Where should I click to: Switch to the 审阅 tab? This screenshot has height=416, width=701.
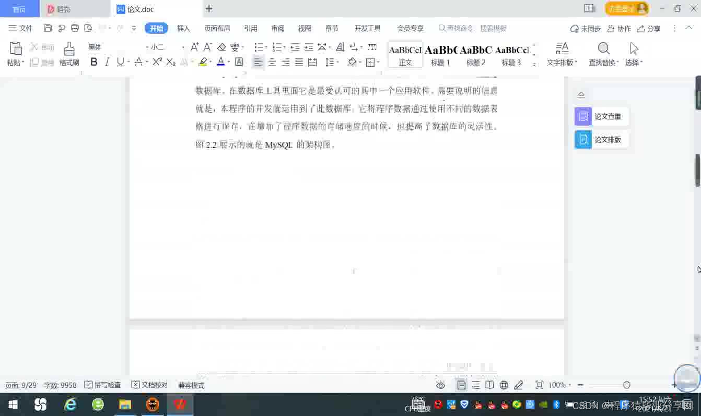(278, 28)
